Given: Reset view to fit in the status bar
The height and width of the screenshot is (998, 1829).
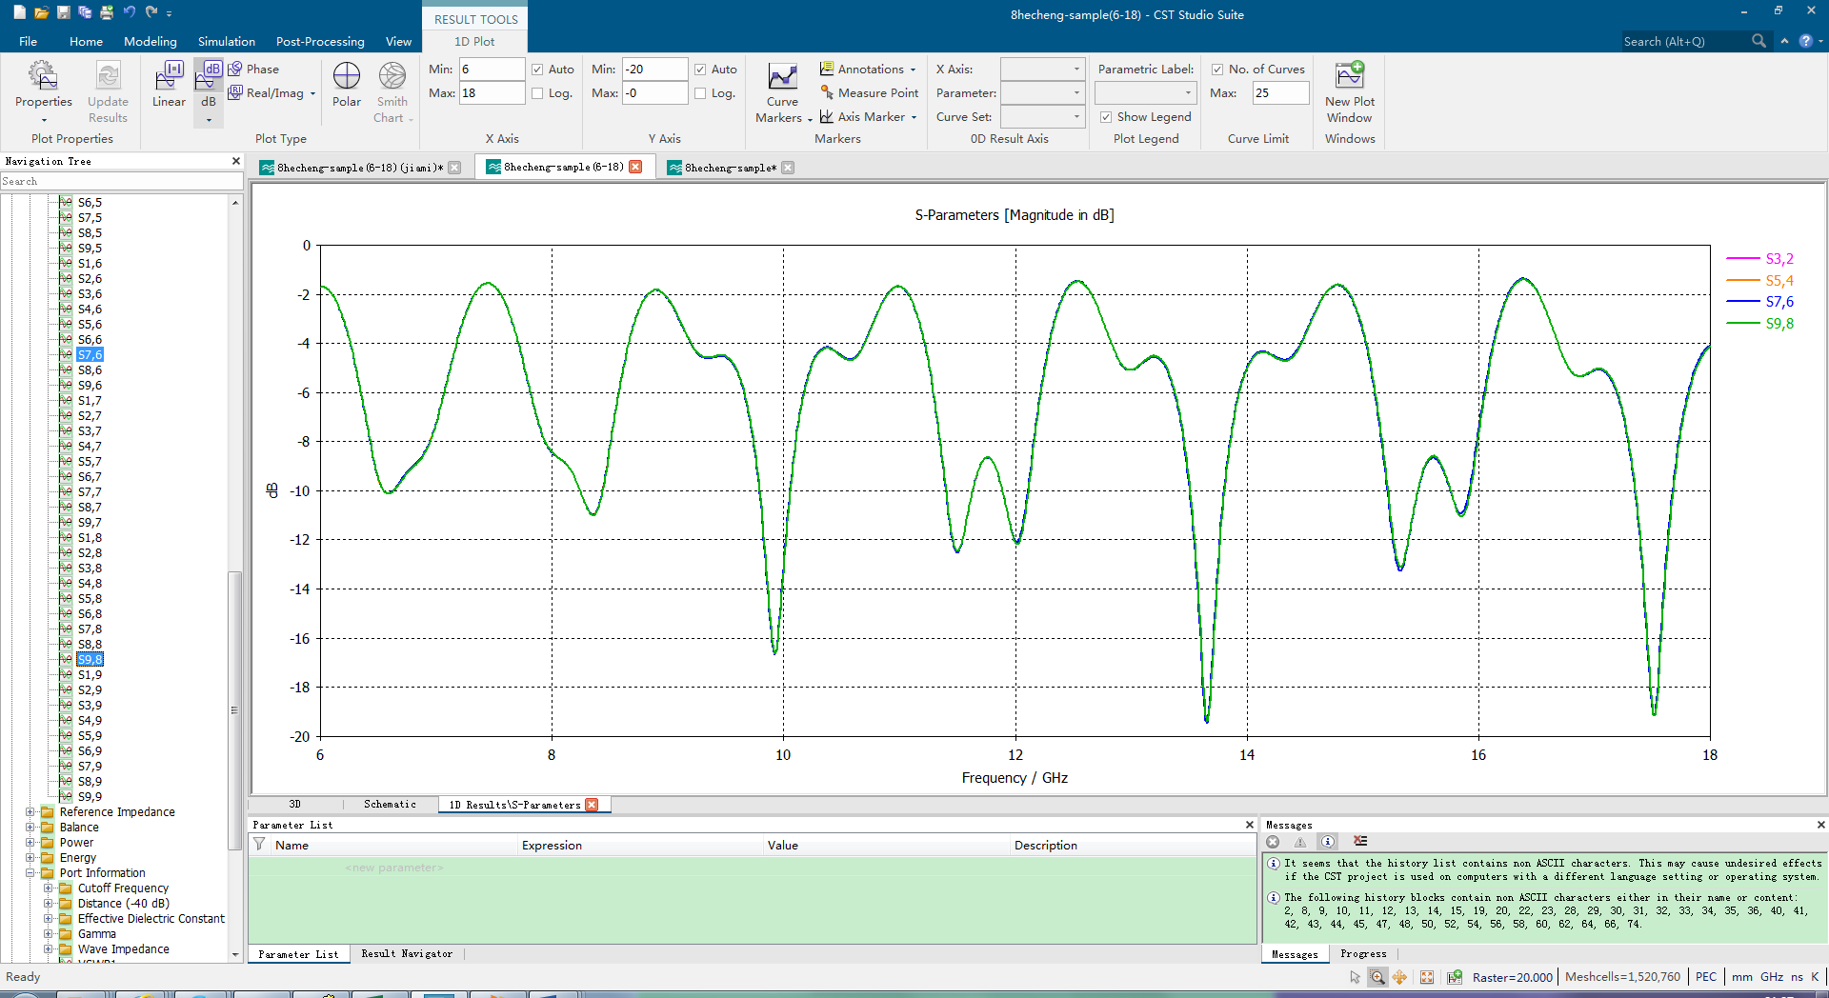Looking at the screenshot, I should click(x=1426, y=977).
